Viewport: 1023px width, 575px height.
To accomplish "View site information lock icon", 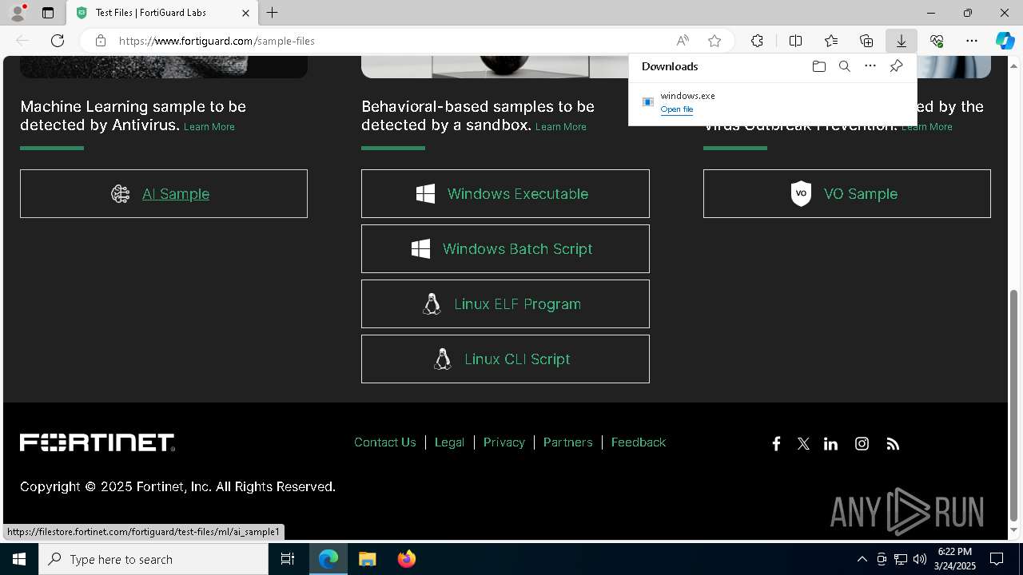I will (100, 41).
